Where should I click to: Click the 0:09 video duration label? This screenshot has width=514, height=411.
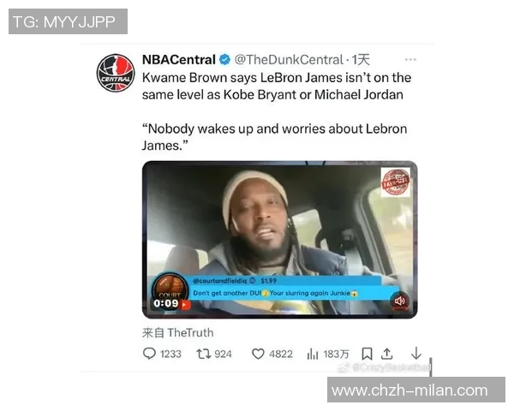pos(166,303)
